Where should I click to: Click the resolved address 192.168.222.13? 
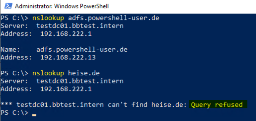coord(68,58)
